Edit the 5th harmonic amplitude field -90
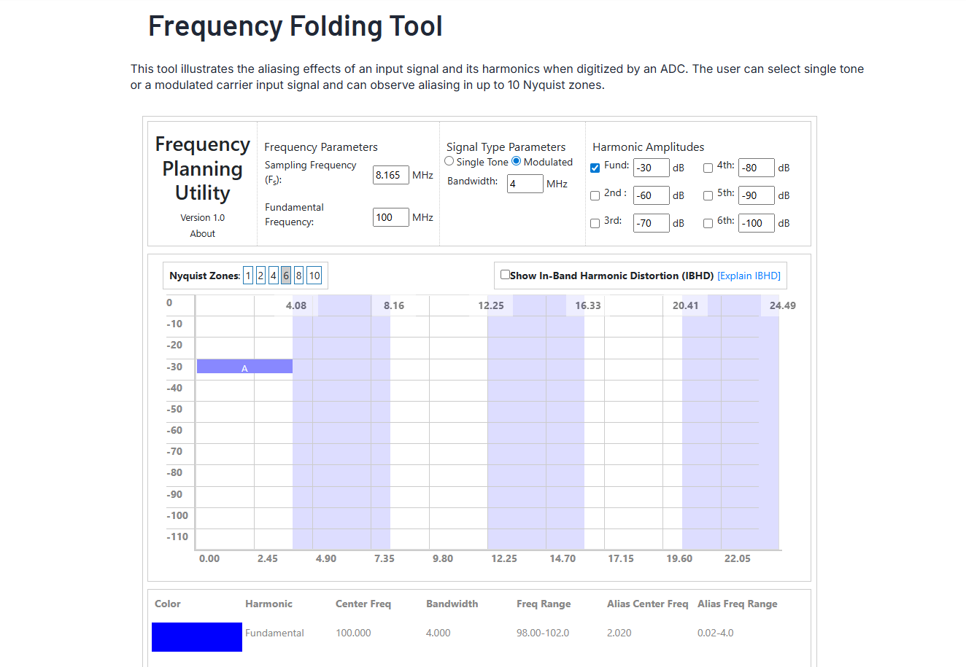The height and width of the screenshot is (667, 966). pyautogui.click(x=756, y=195)
